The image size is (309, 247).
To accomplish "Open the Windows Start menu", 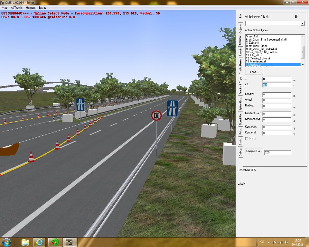I will click(7, 242).
